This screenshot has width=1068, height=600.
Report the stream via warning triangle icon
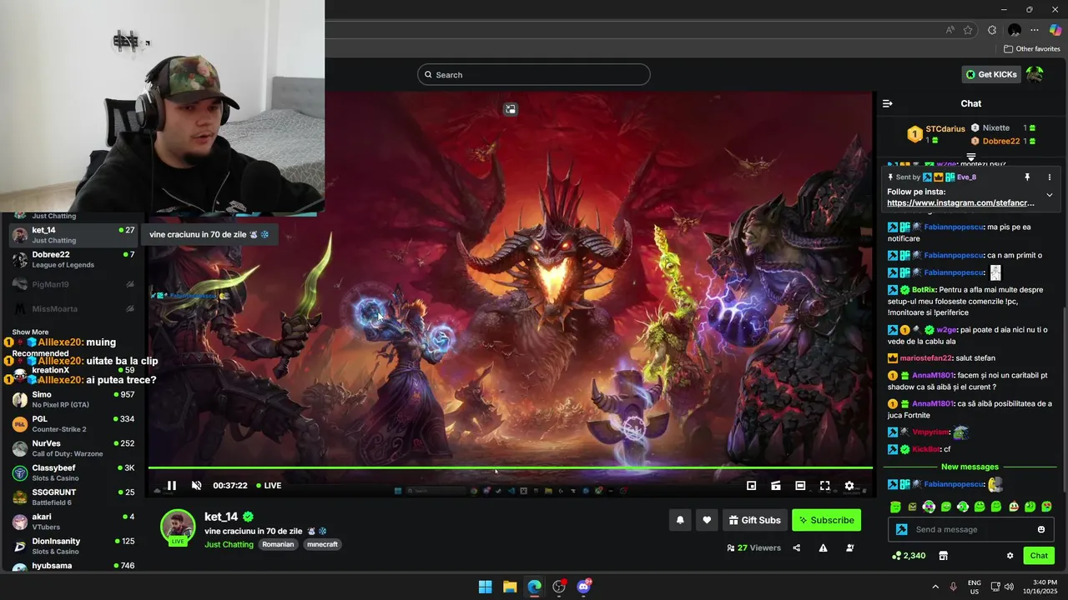pos(823,547)
